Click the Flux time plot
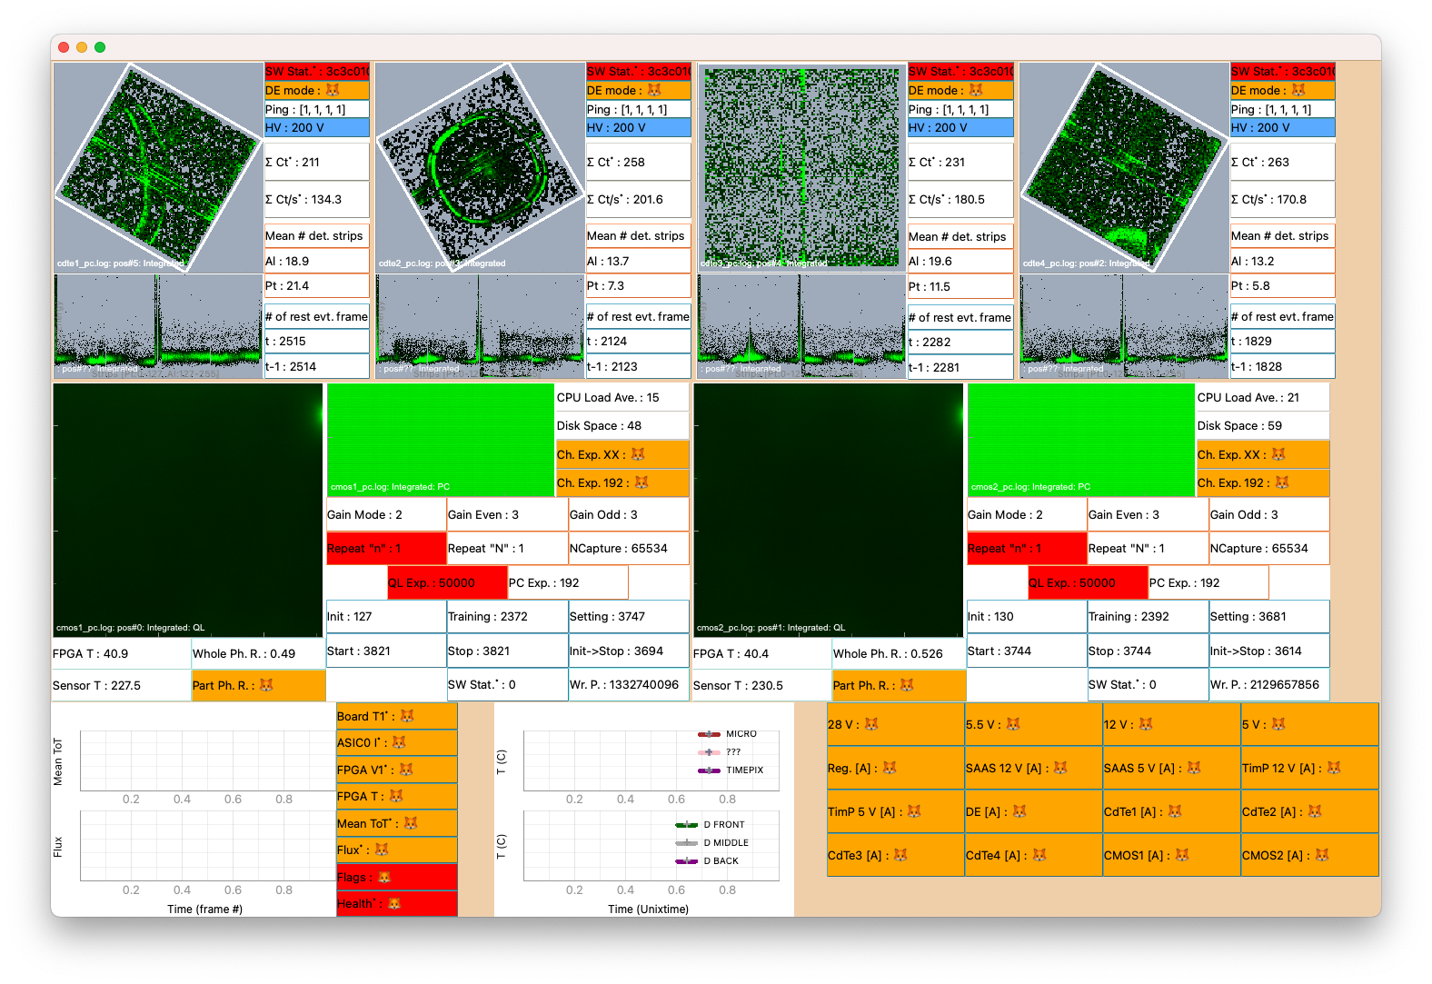Screen dimensions: 1432x984 (x=208, y=846)
